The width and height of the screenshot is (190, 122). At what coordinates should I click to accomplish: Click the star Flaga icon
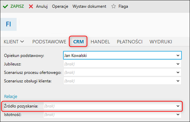(113, 6)
